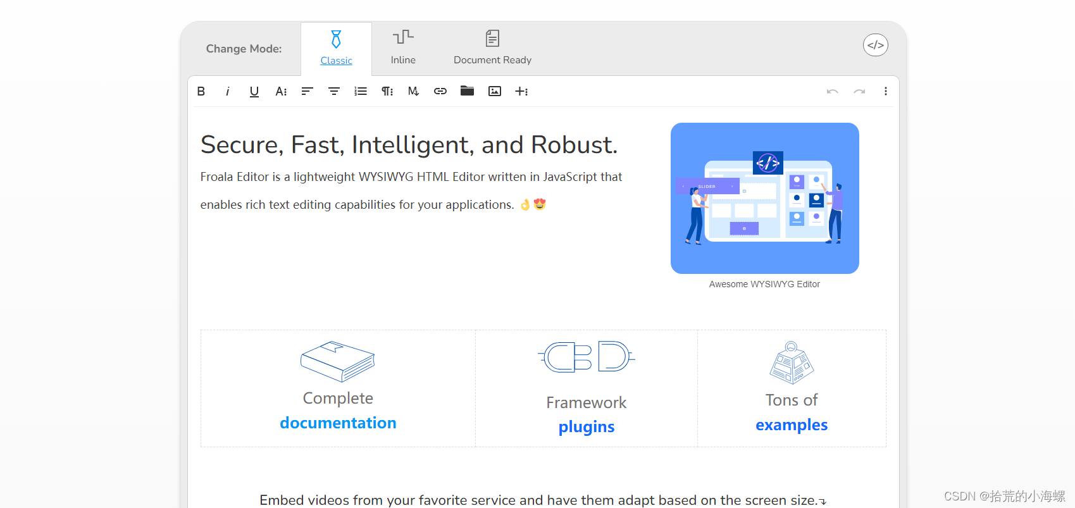Open the code view button
Image resolution: width=1075 pixels, height=508 pixels.
point(876,45)
